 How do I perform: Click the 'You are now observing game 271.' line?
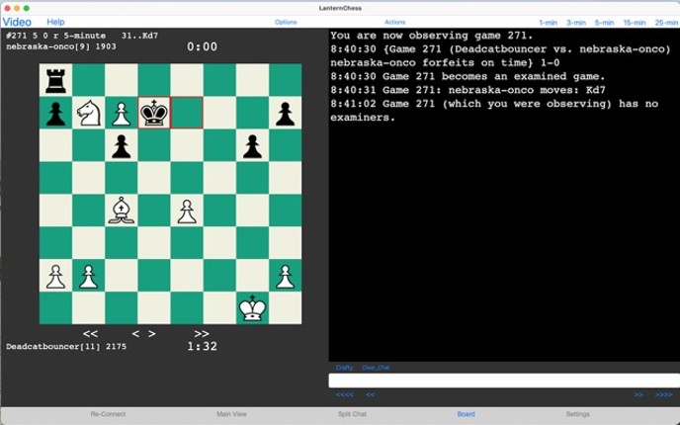click(x=432, y=36)
